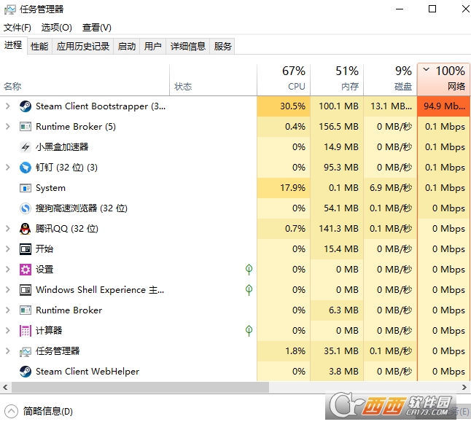Viewport: 471px width, 427px height.
Task: Click Runtime Broker's 156.5 MB memory value
Action: coord(338,126)
